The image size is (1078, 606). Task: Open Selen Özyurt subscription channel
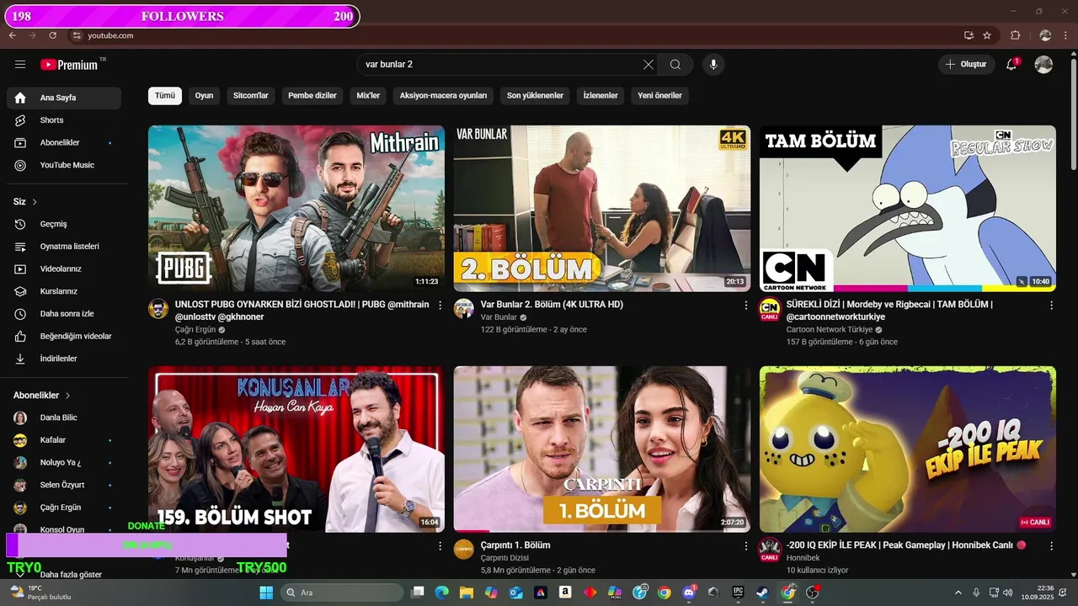(64, 485)
